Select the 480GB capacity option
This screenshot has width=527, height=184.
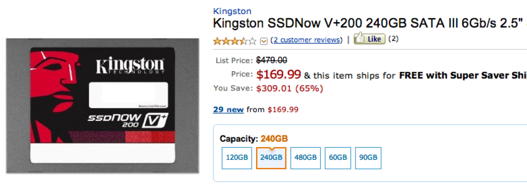click(305, 158)
